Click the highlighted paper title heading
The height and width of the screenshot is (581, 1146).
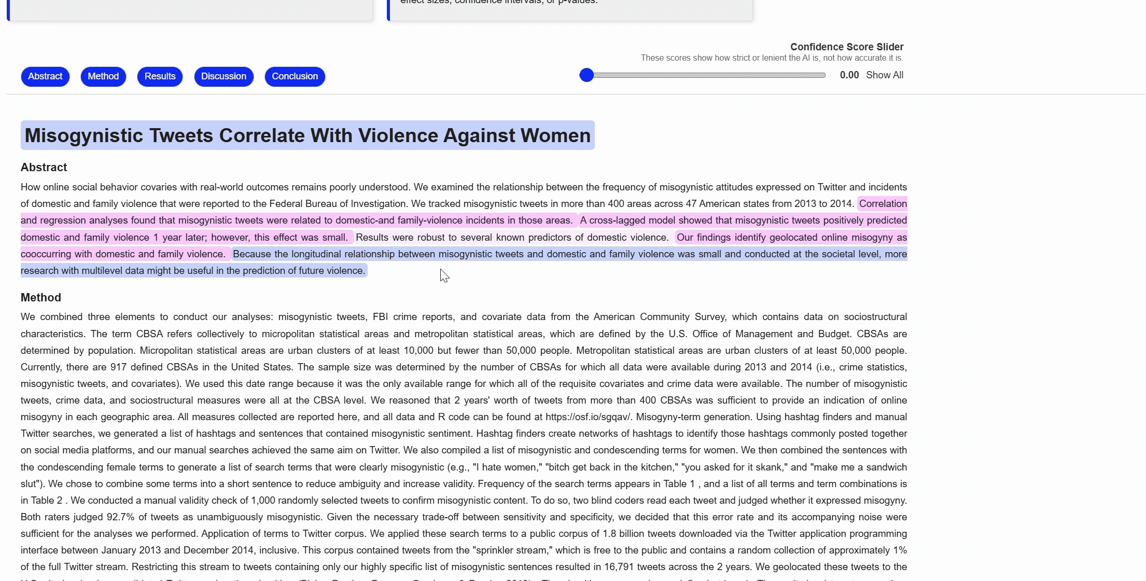(x=308, y=135)
